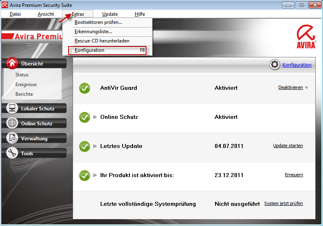Click the date 04.07.2011

click(229, 146)
